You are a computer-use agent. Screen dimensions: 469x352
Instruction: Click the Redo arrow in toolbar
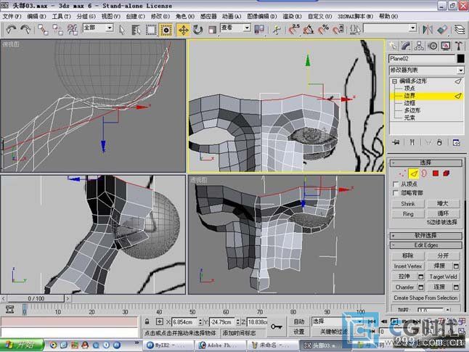25,30
